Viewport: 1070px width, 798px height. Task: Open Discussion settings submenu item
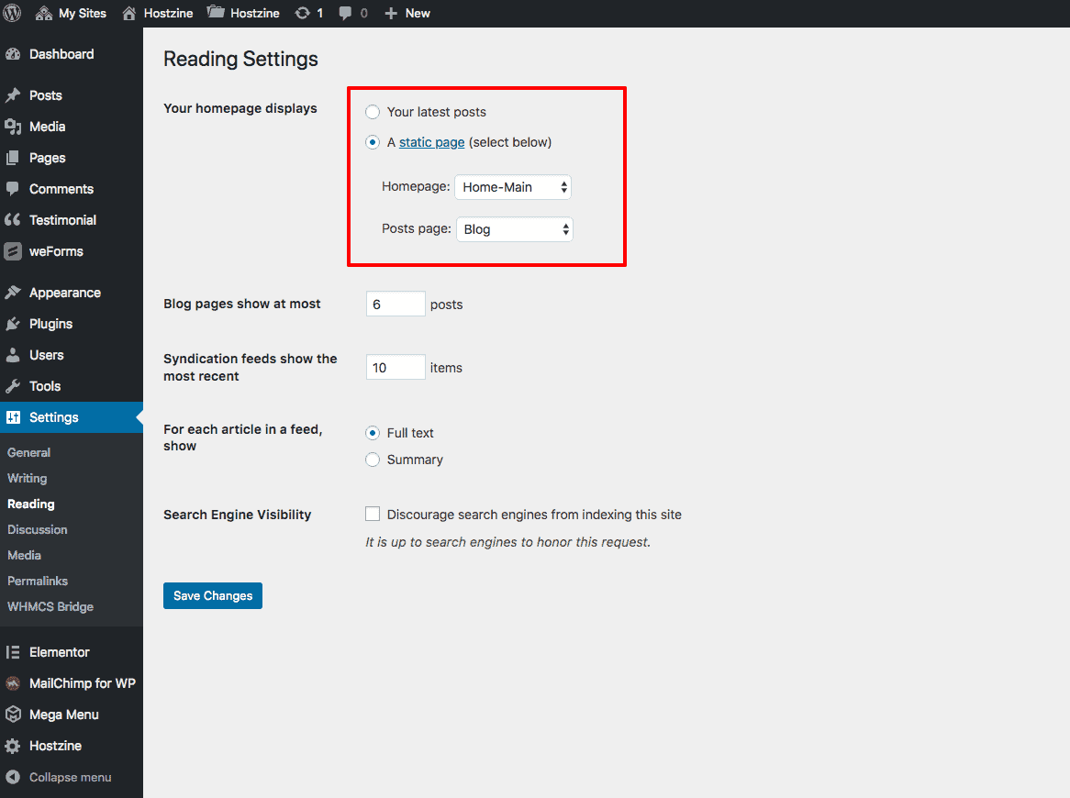[38, 529]
